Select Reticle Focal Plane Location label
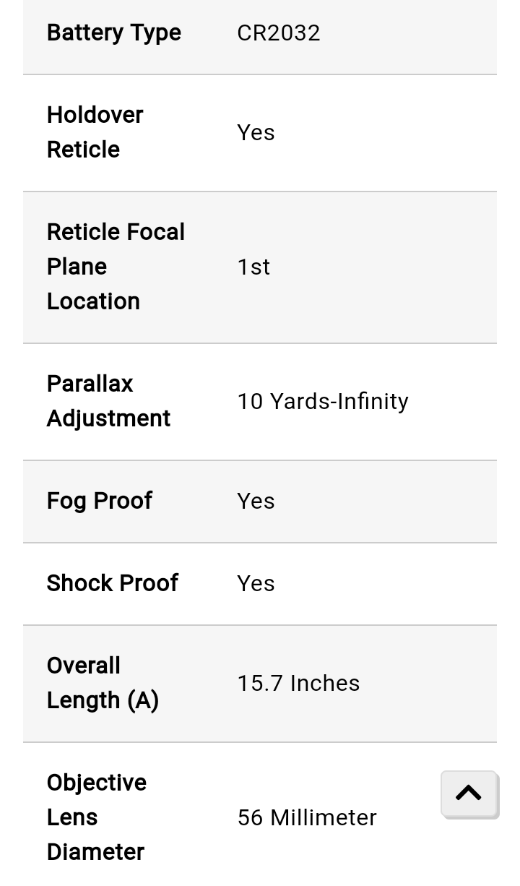This screenshot has height=886, width=520. [116, 267]
